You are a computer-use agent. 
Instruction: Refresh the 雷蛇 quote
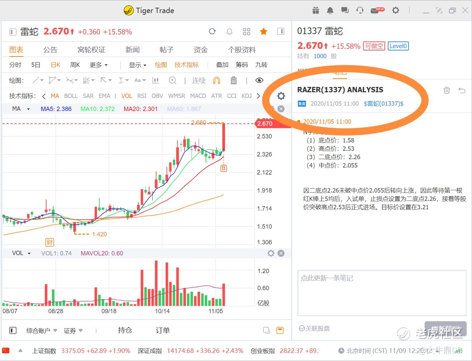212,31
